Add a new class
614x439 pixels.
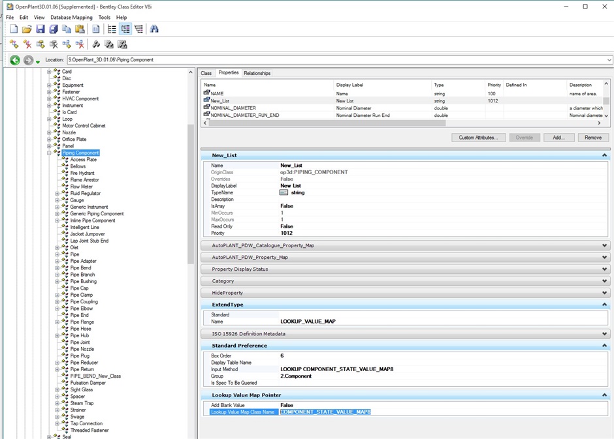point(14,44)
